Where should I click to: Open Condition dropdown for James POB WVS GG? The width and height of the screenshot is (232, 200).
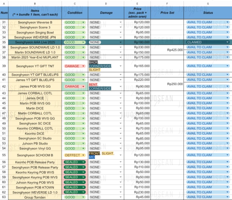pyautogui.click(x=75, y=87)
